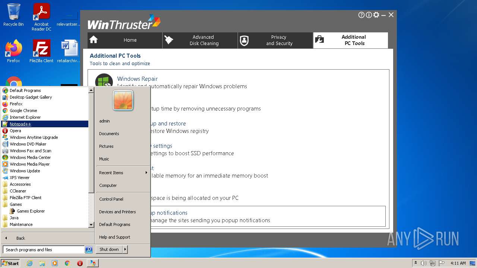Open the Shut down options arrow

tap(125, 249)
